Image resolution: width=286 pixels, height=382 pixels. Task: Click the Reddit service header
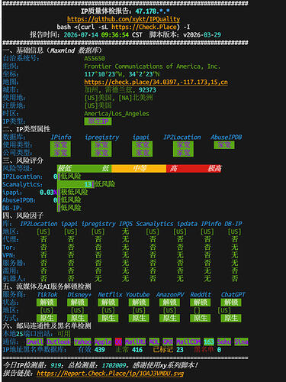pos(201,295)
